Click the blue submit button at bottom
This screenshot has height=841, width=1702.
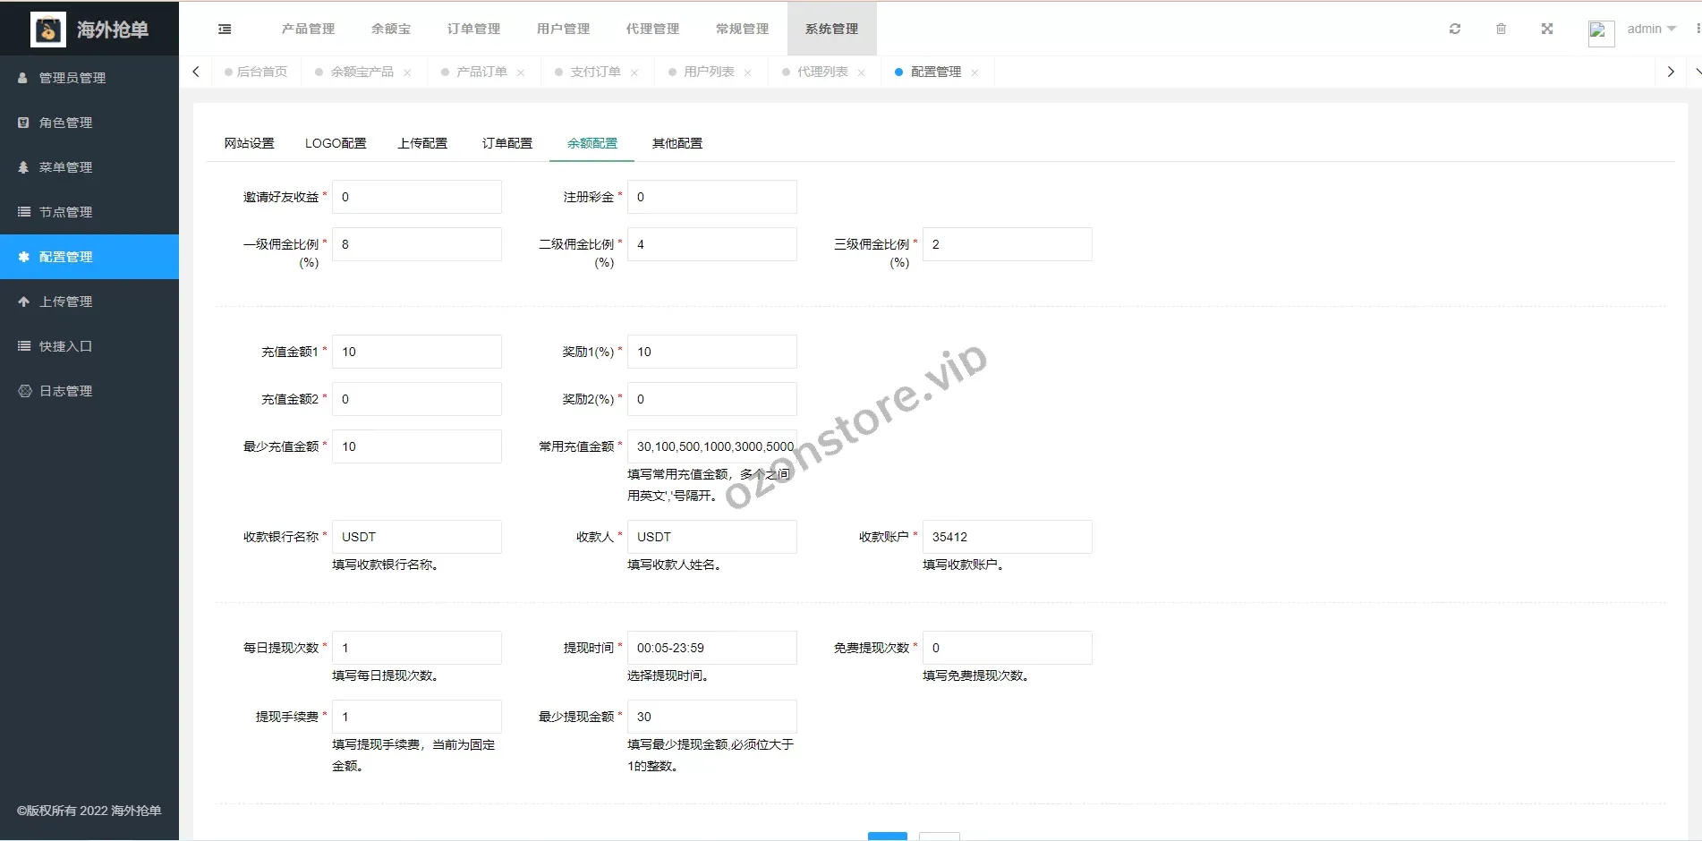pyautogui.click(x=887, y=837)
